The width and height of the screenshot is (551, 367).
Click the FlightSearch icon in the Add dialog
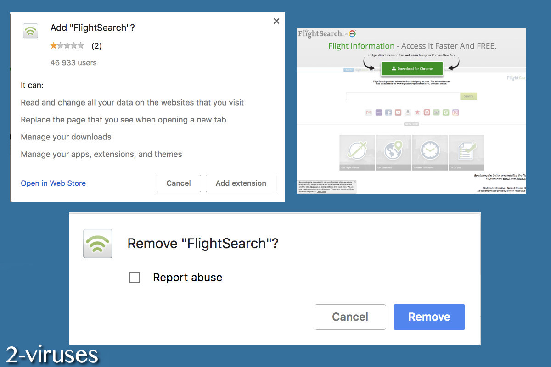tap(30, 31)
